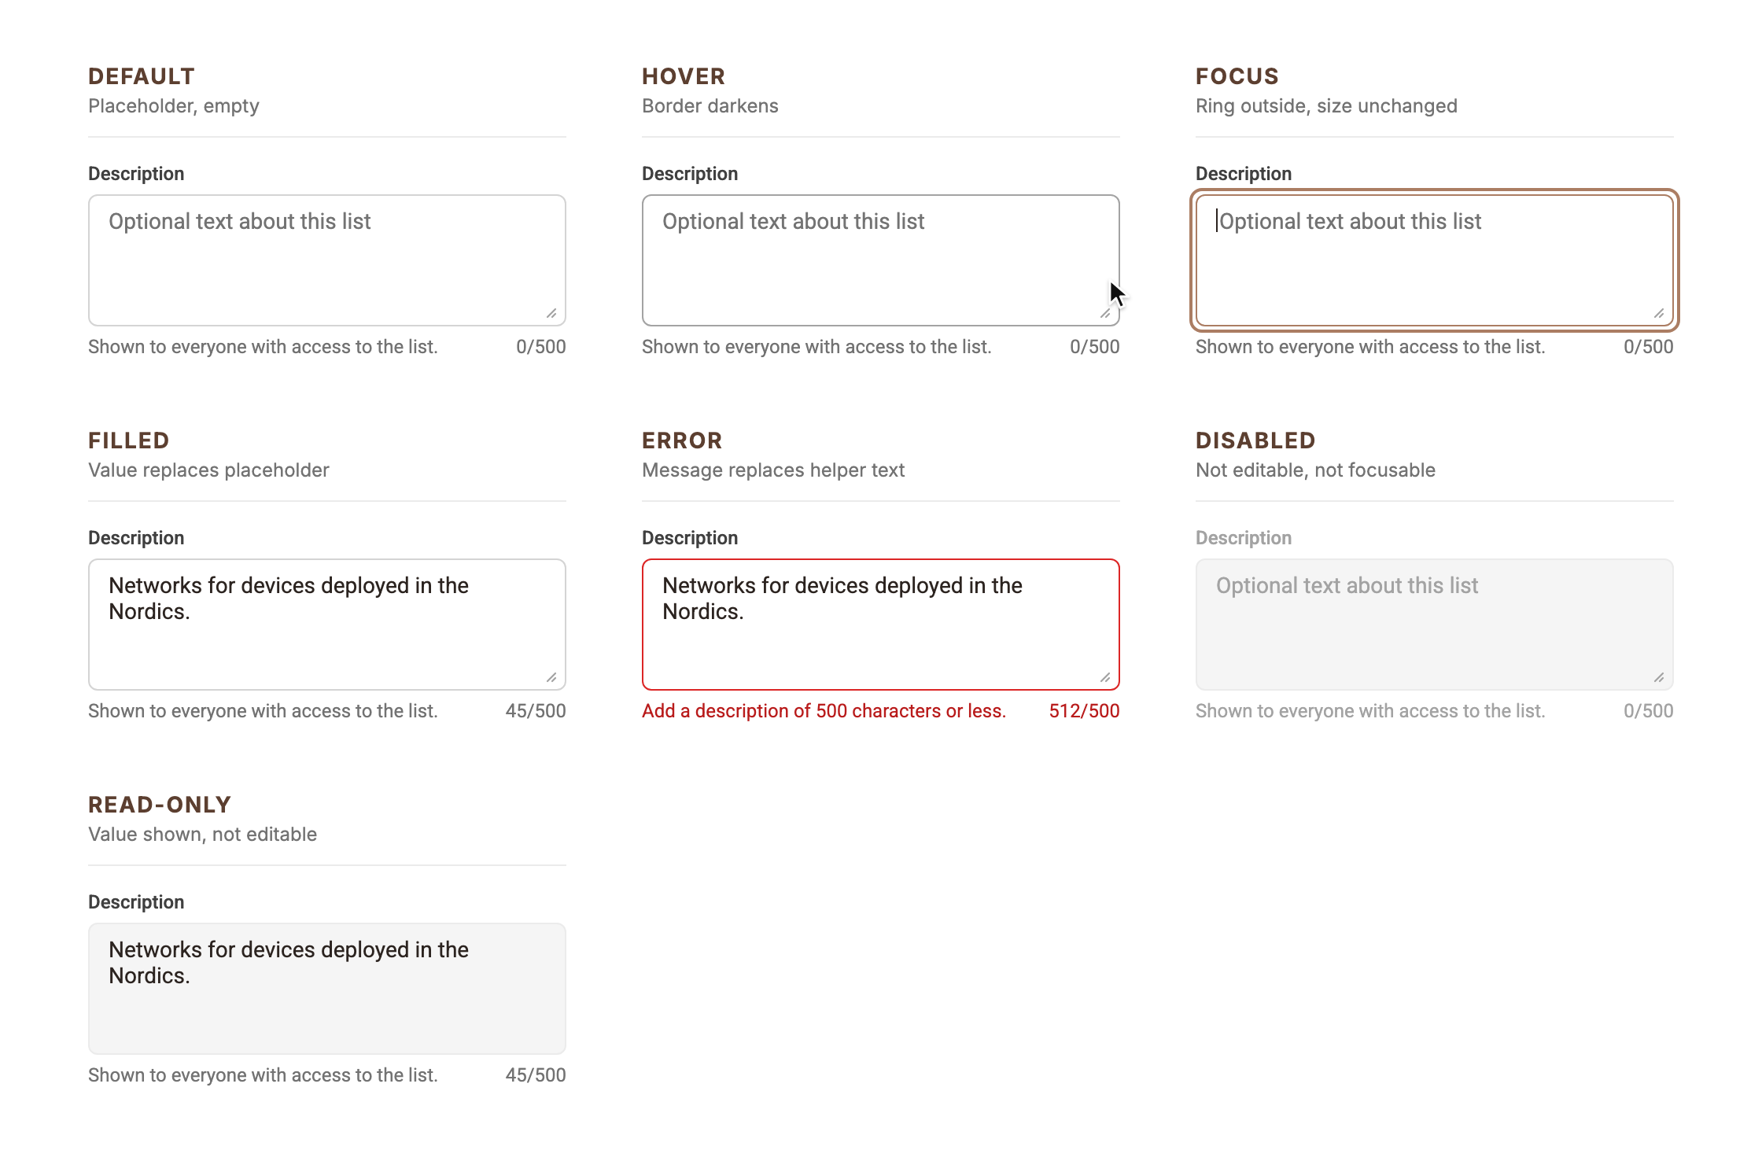
Task: Click the Description label under Default
Action: click(136, 174)
